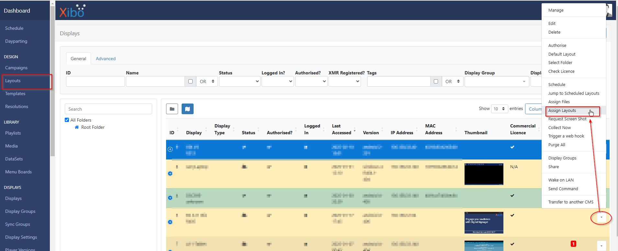Choose Send Command menu entry
Viewport: 618px width, 251px height.
pyautogui.click(x=563, y=189)
